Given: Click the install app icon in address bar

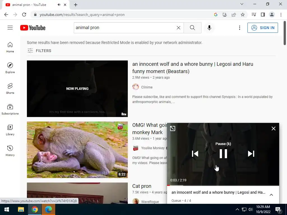Looking at the screenshot, I should pyautogui.click(x=224, y=15).
